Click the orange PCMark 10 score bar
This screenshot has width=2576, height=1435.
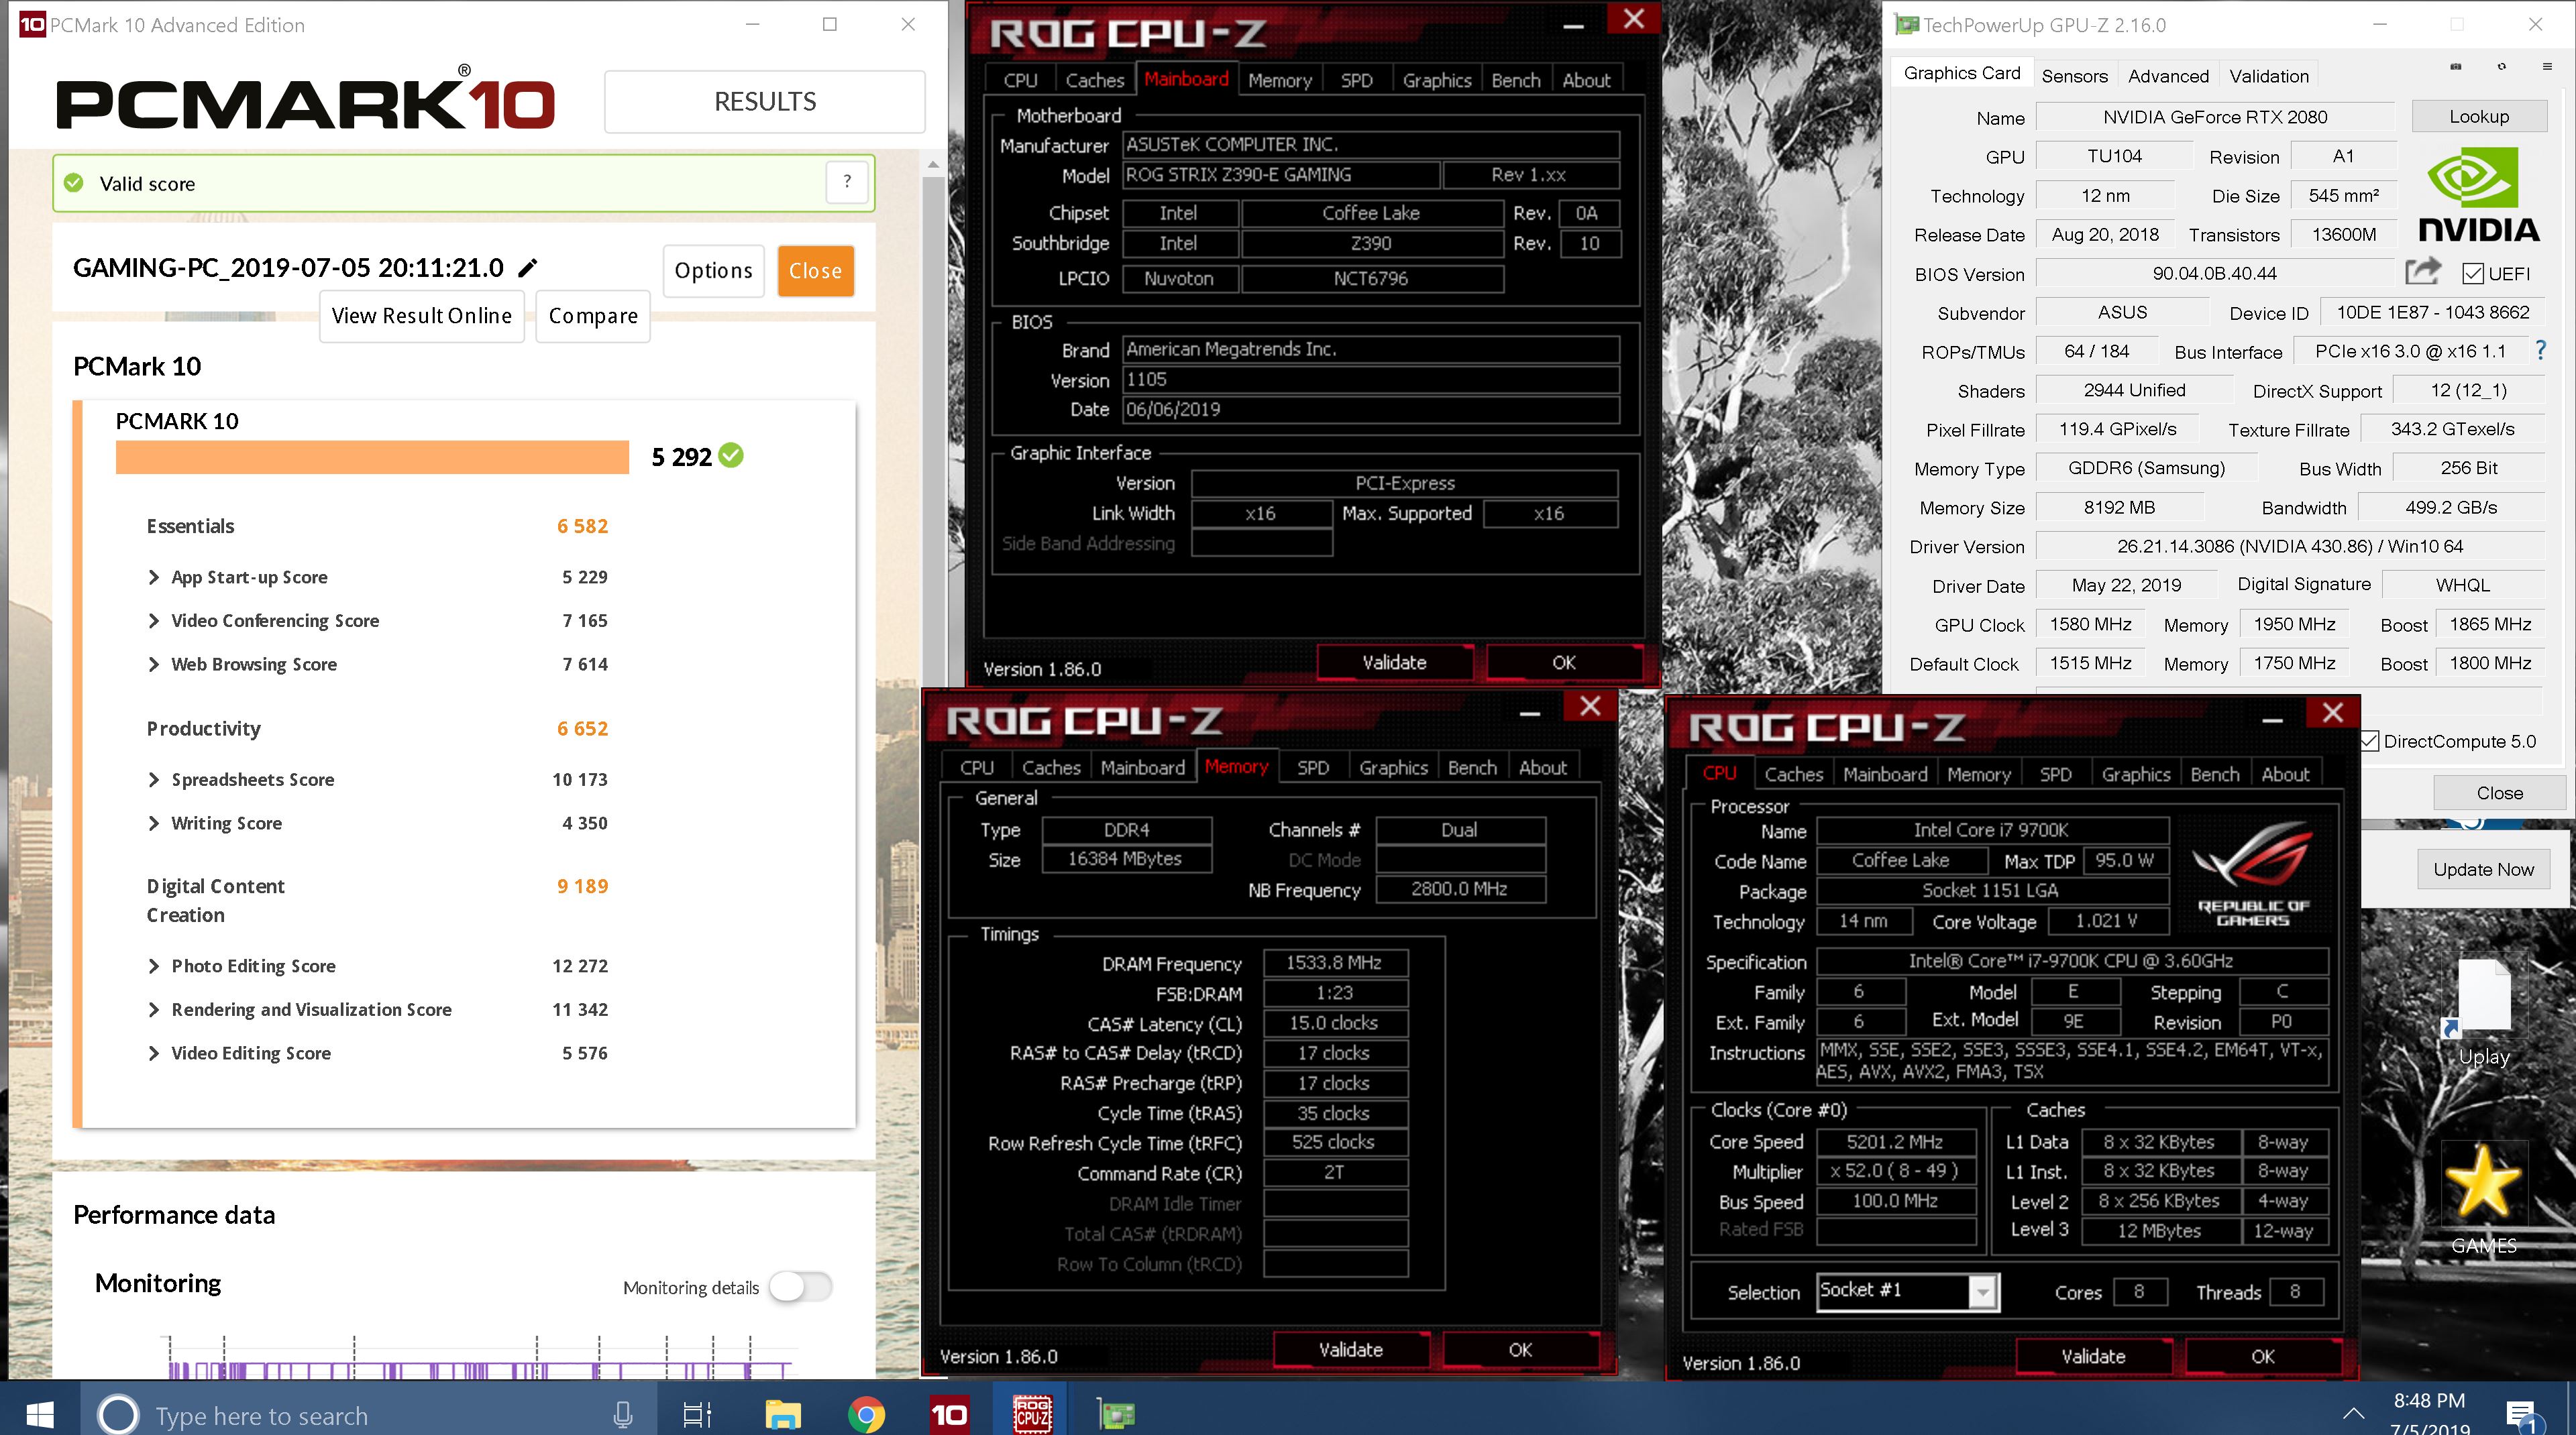click(x=372, y=457)
